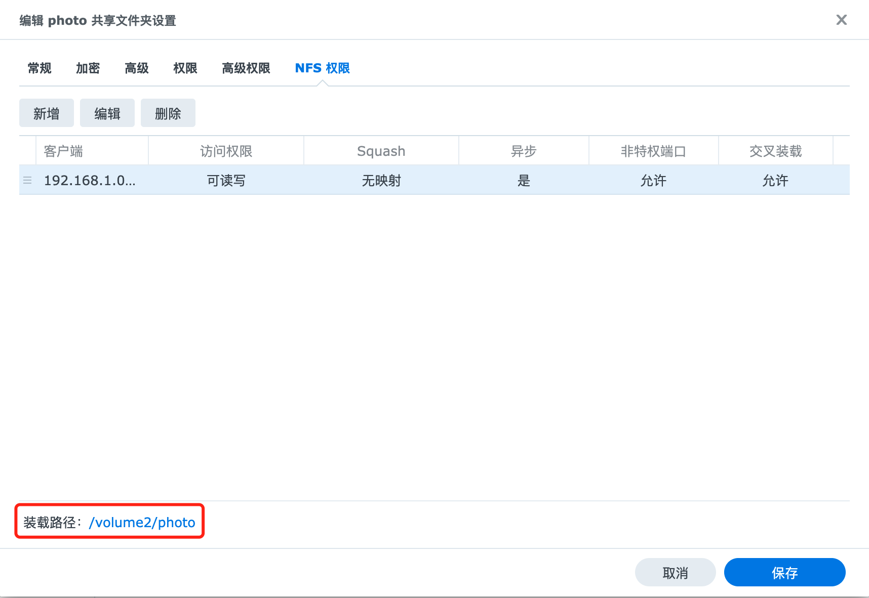869x598 pixels.
Task: Click the 是 async cell
Action: point(524,180)
